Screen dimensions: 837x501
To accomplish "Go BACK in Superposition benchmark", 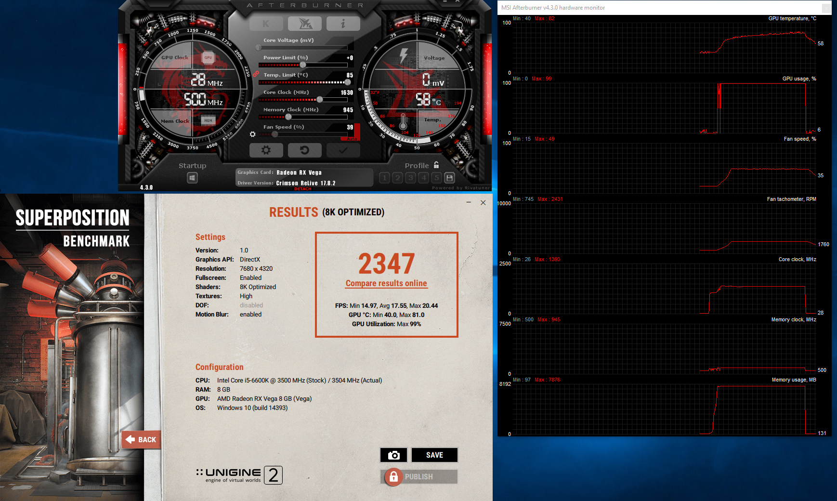I will [x=141, y=439].
